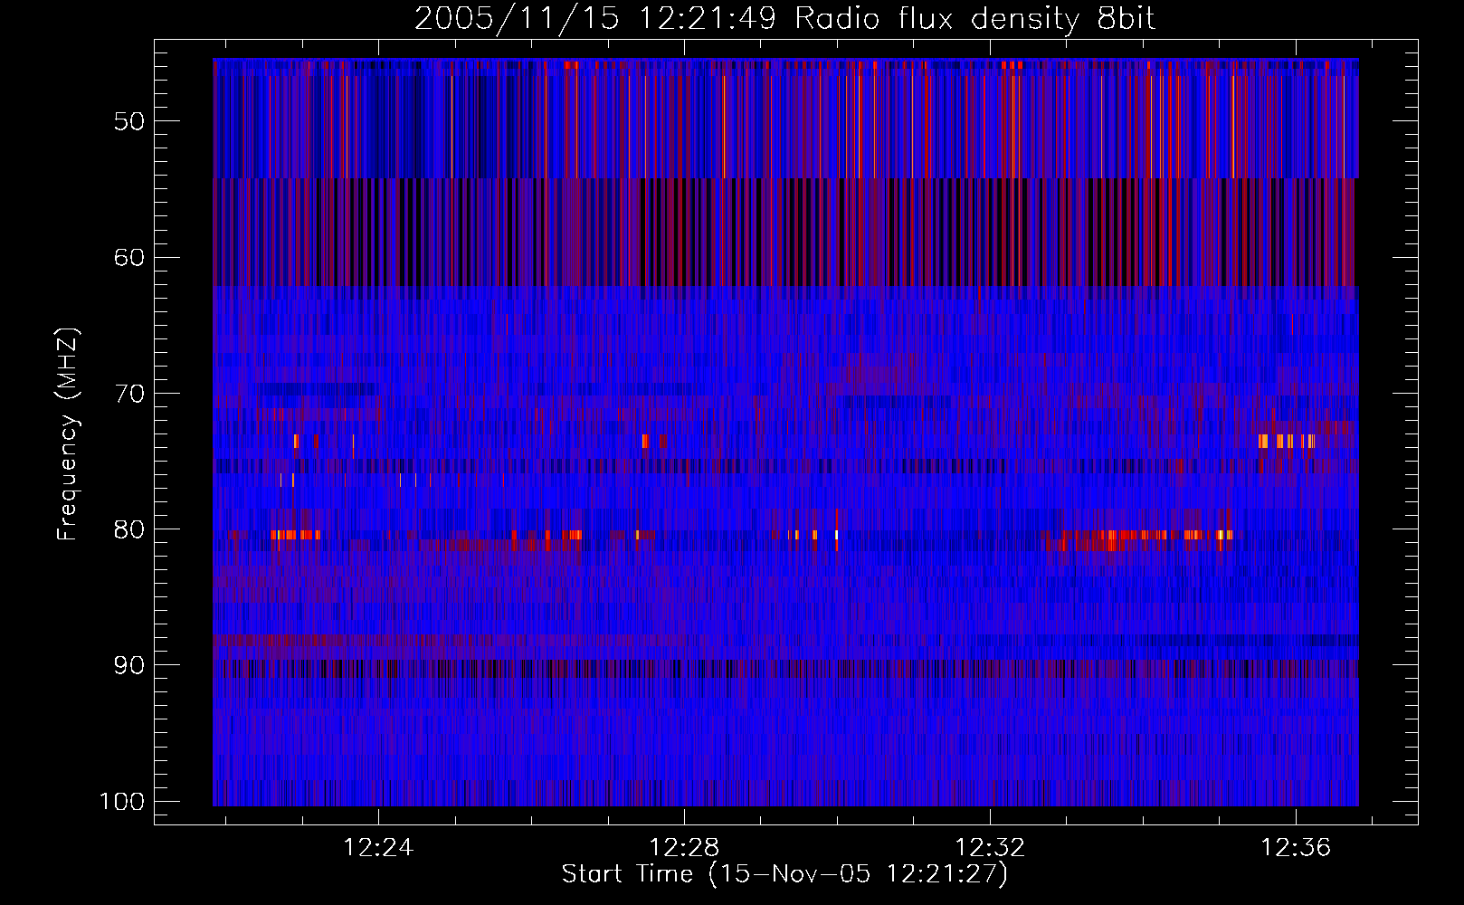Click the 12:28 time axis label
Image resolution: width=1464 pixels, height=905 pixels.
click(x=684, y=848)
